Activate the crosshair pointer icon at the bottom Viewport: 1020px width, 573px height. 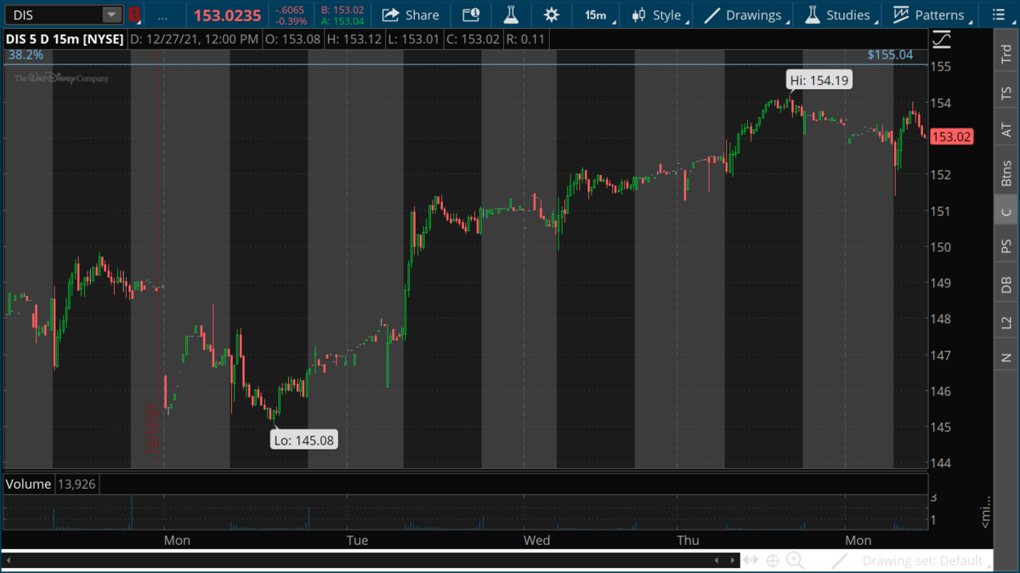[x=773, y=560]
